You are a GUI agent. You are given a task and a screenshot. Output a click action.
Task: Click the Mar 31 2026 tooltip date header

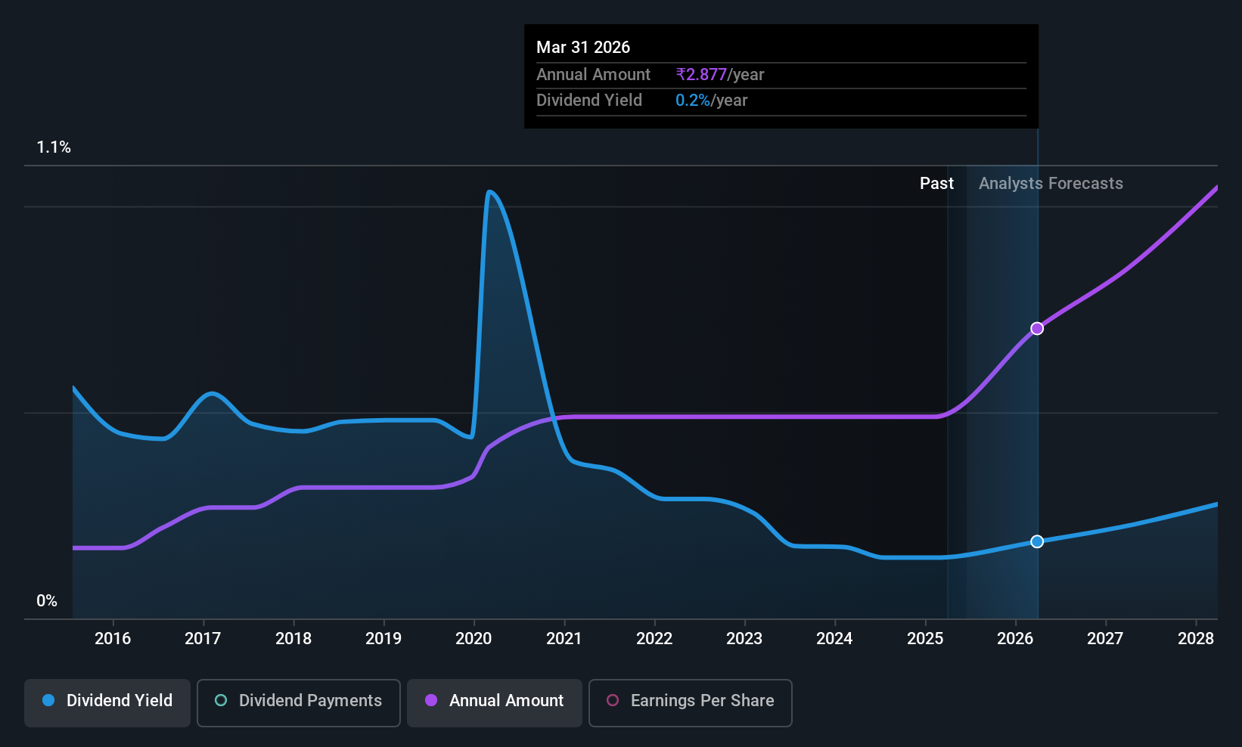point(583,48)
